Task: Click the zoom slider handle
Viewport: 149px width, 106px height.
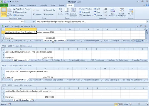Action: (139, 104)
